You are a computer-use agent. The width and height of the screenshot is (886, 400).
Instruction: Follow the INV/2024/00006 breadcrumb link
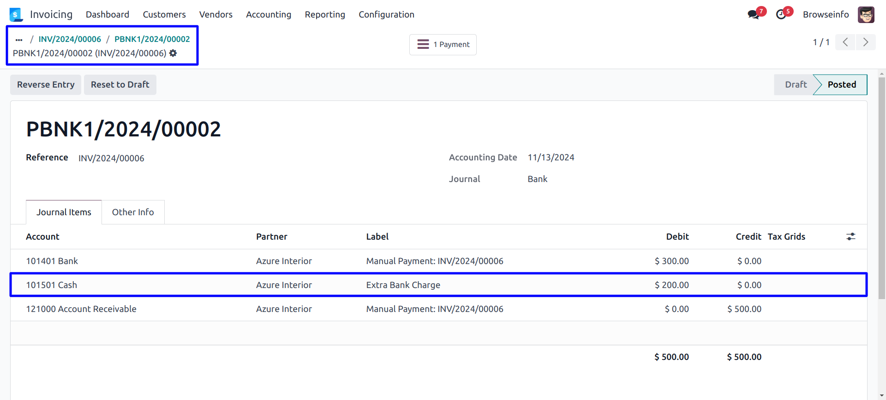pyautogui.click(x=70, y=40)
